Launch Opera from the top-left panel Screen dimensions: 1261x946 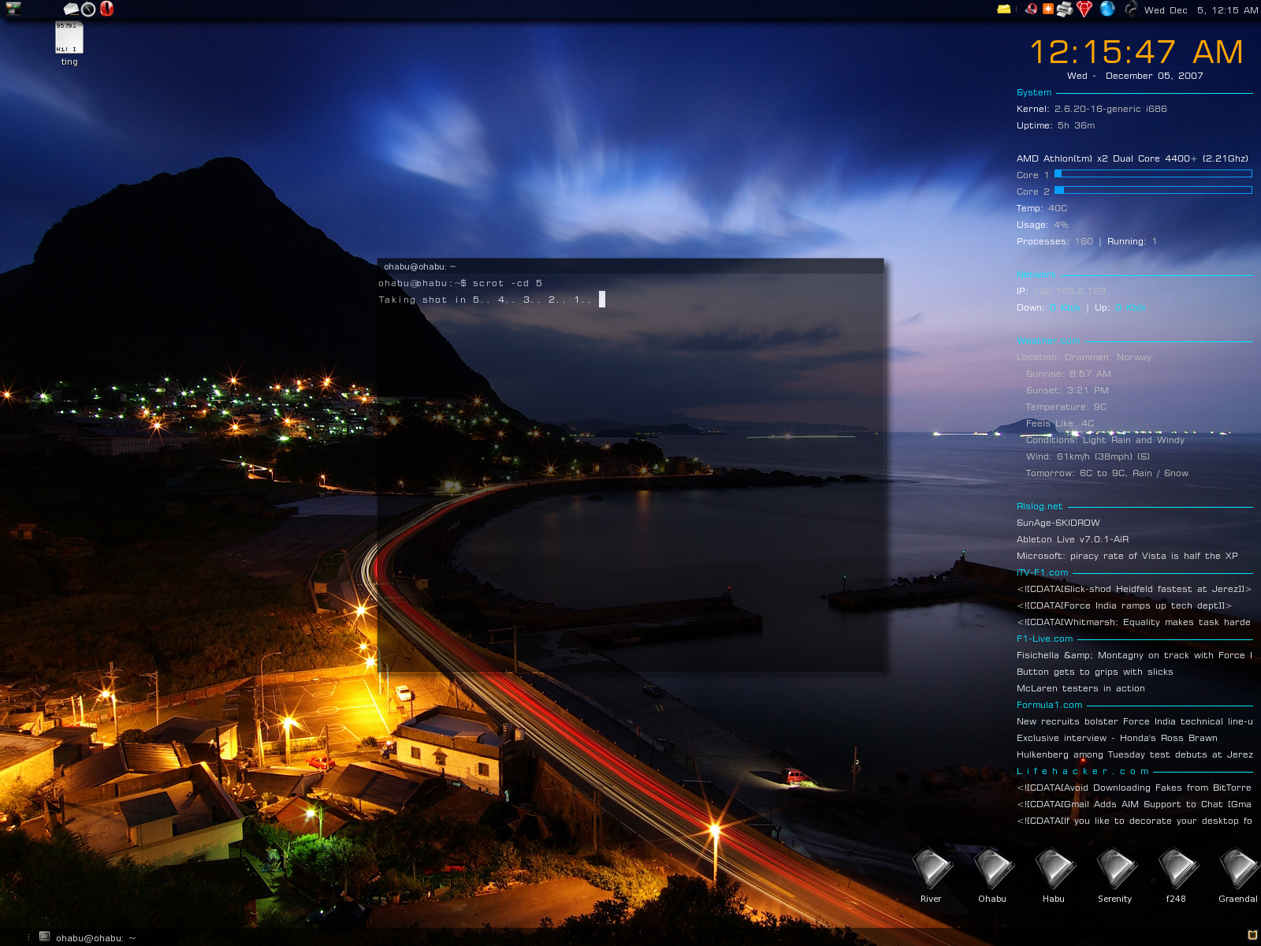106,9
